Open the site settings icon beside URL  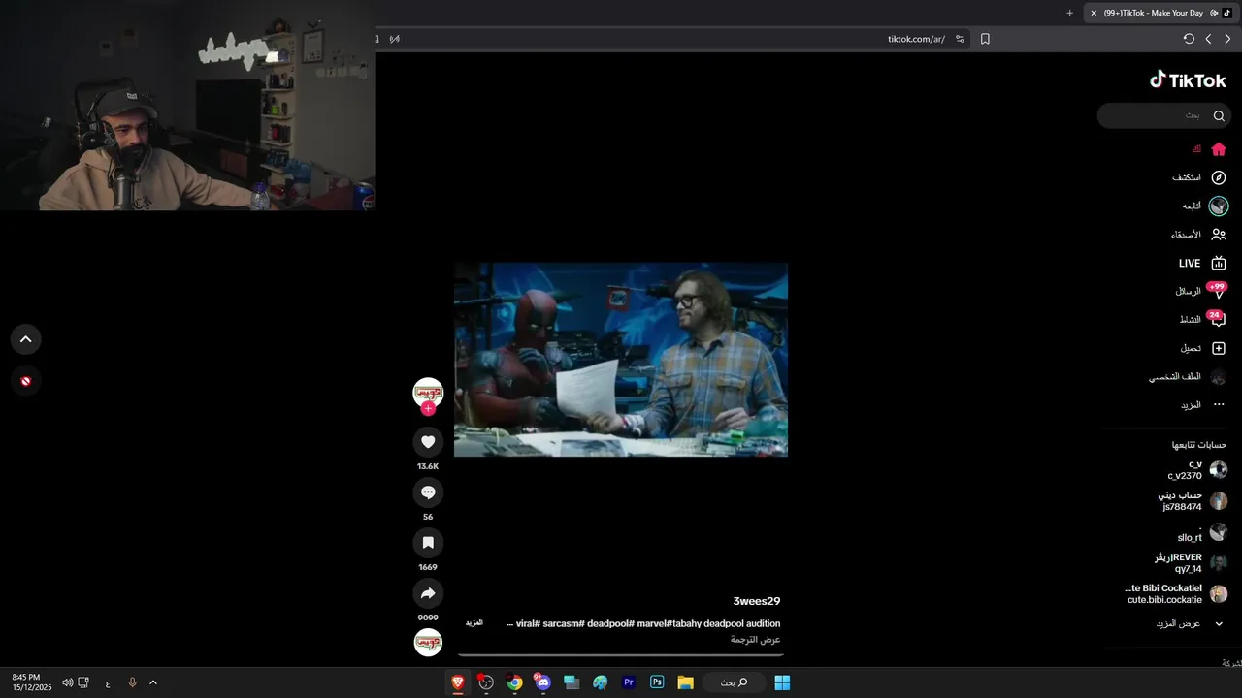pyautogui.click(x=960, y=39)
